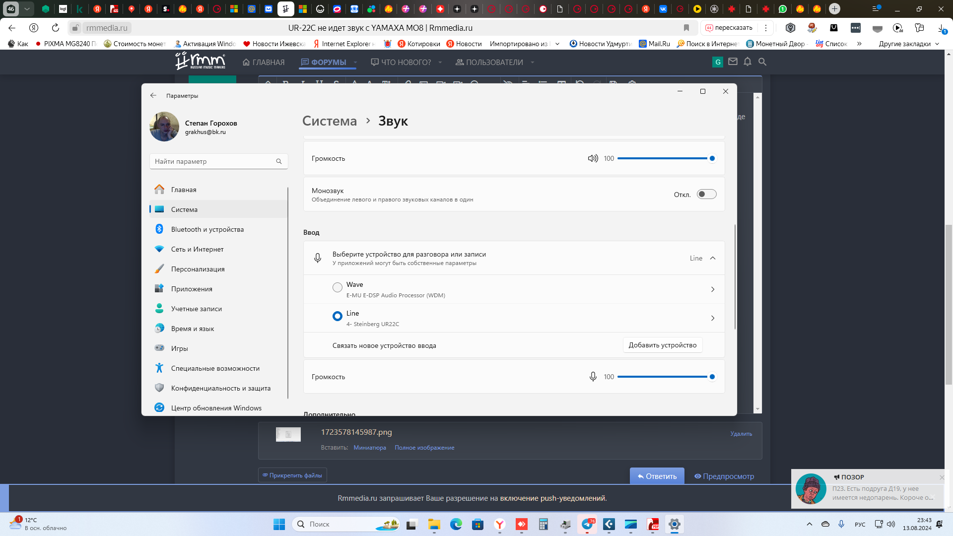Open ФОРУМЫ menu on Rmmedia
953x536 pixels.
pos(324,62)
